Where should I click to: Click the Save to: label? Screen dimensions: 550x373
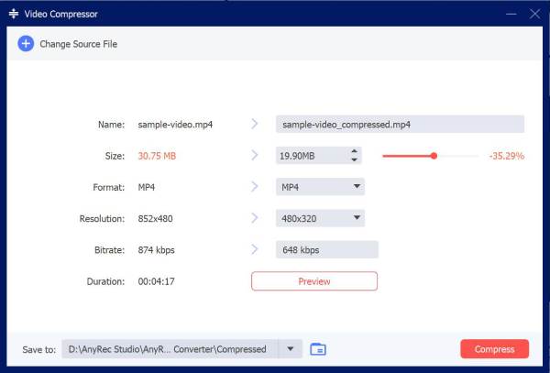point(38,349)
